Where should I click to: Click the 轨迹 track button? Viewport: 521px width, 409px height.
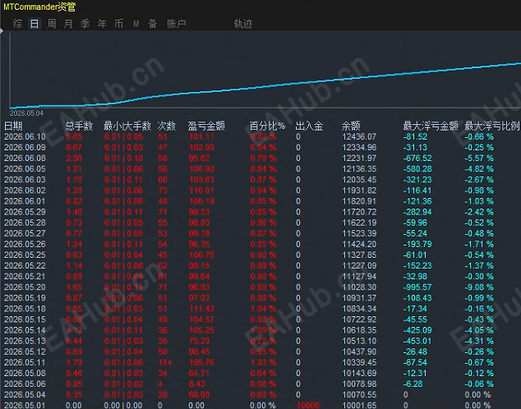[x=243, y=24]
